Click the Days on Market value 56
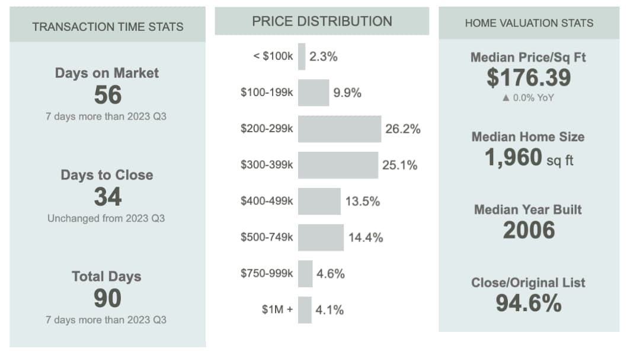627x358 pixels. (x=107, y=95)
